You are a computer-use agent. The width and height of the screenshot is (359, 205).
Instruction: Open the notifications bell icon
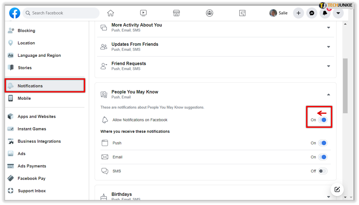(x=325, y=13)
